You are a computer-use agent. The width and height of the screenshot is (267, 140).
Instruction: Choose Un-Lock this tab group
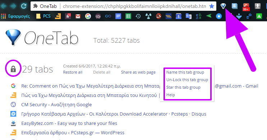pos(187,80)
